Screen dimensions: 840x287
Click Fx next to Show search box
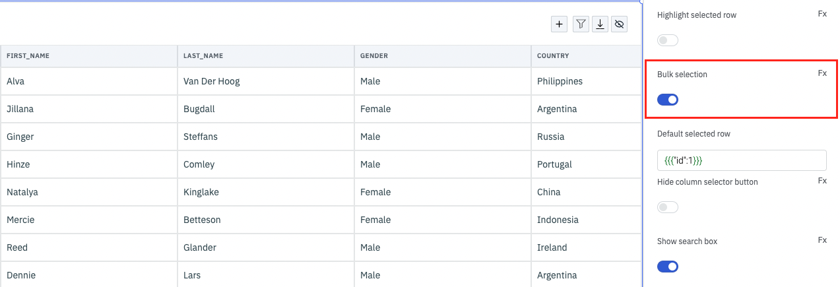tap(822, 240)
